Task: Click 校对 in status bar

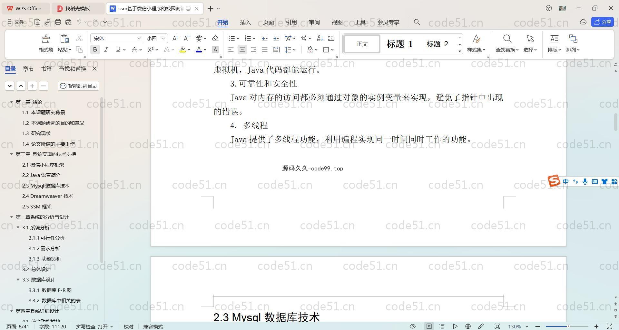Action: coord(128,326)
